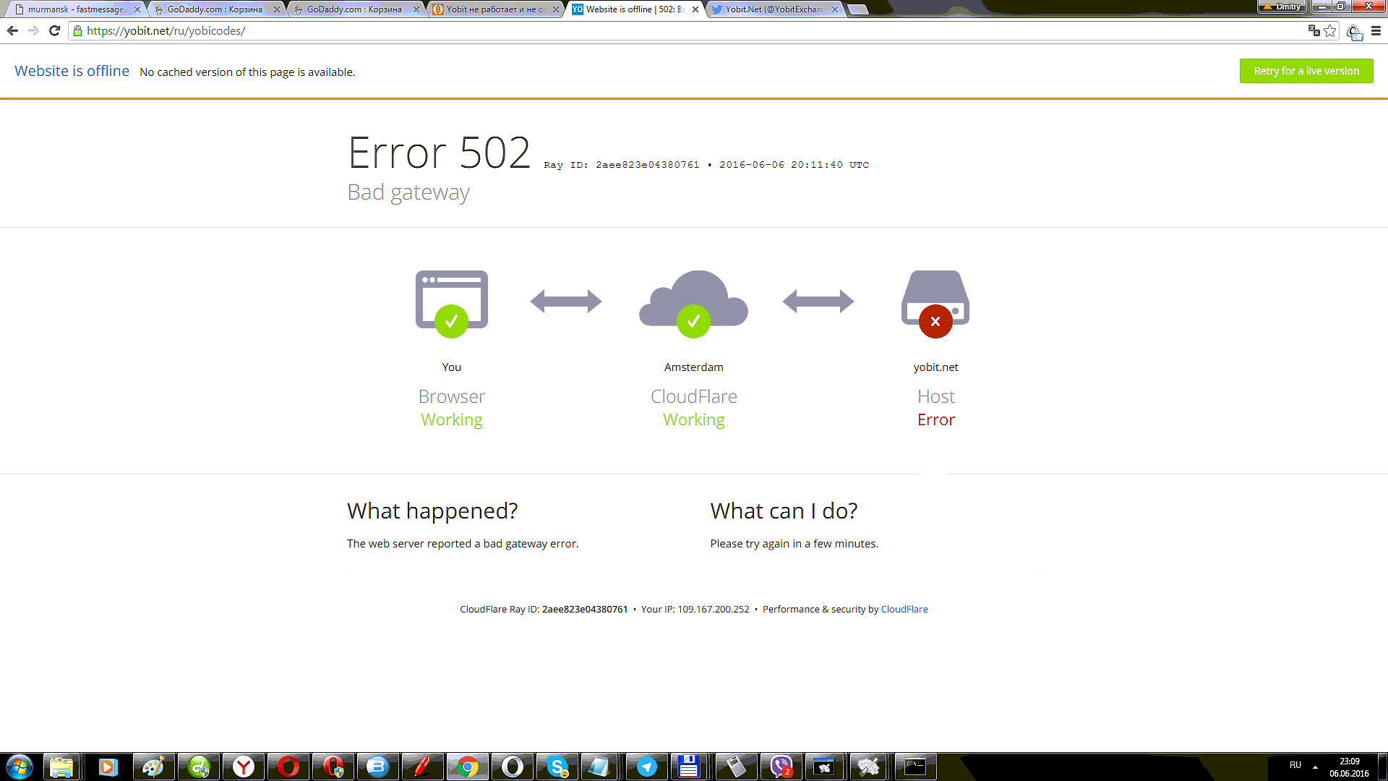Open Telegram from the taskbar
This screenshot has height=781, width=1388.
click(646, 767)
